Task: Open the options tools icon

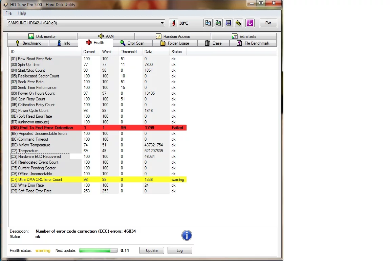Action: tap(238, 23)
